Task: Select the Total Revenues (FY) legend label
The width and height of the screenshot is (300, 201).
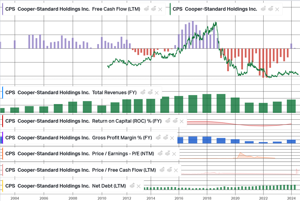Action: click(71, 93)
